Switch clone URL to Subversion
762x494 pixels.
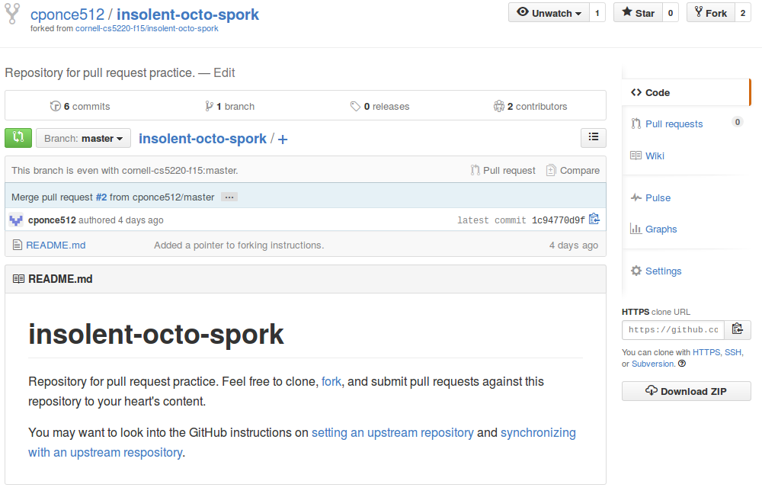click(x=653, y=364)
